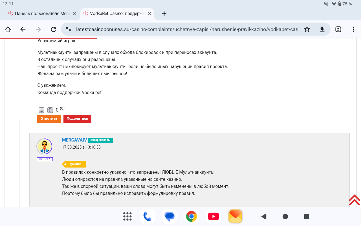Viewport: 361px width, 226px height.
Task: Open the downloads icon in toolbar
Action: [x=322, y=29]
